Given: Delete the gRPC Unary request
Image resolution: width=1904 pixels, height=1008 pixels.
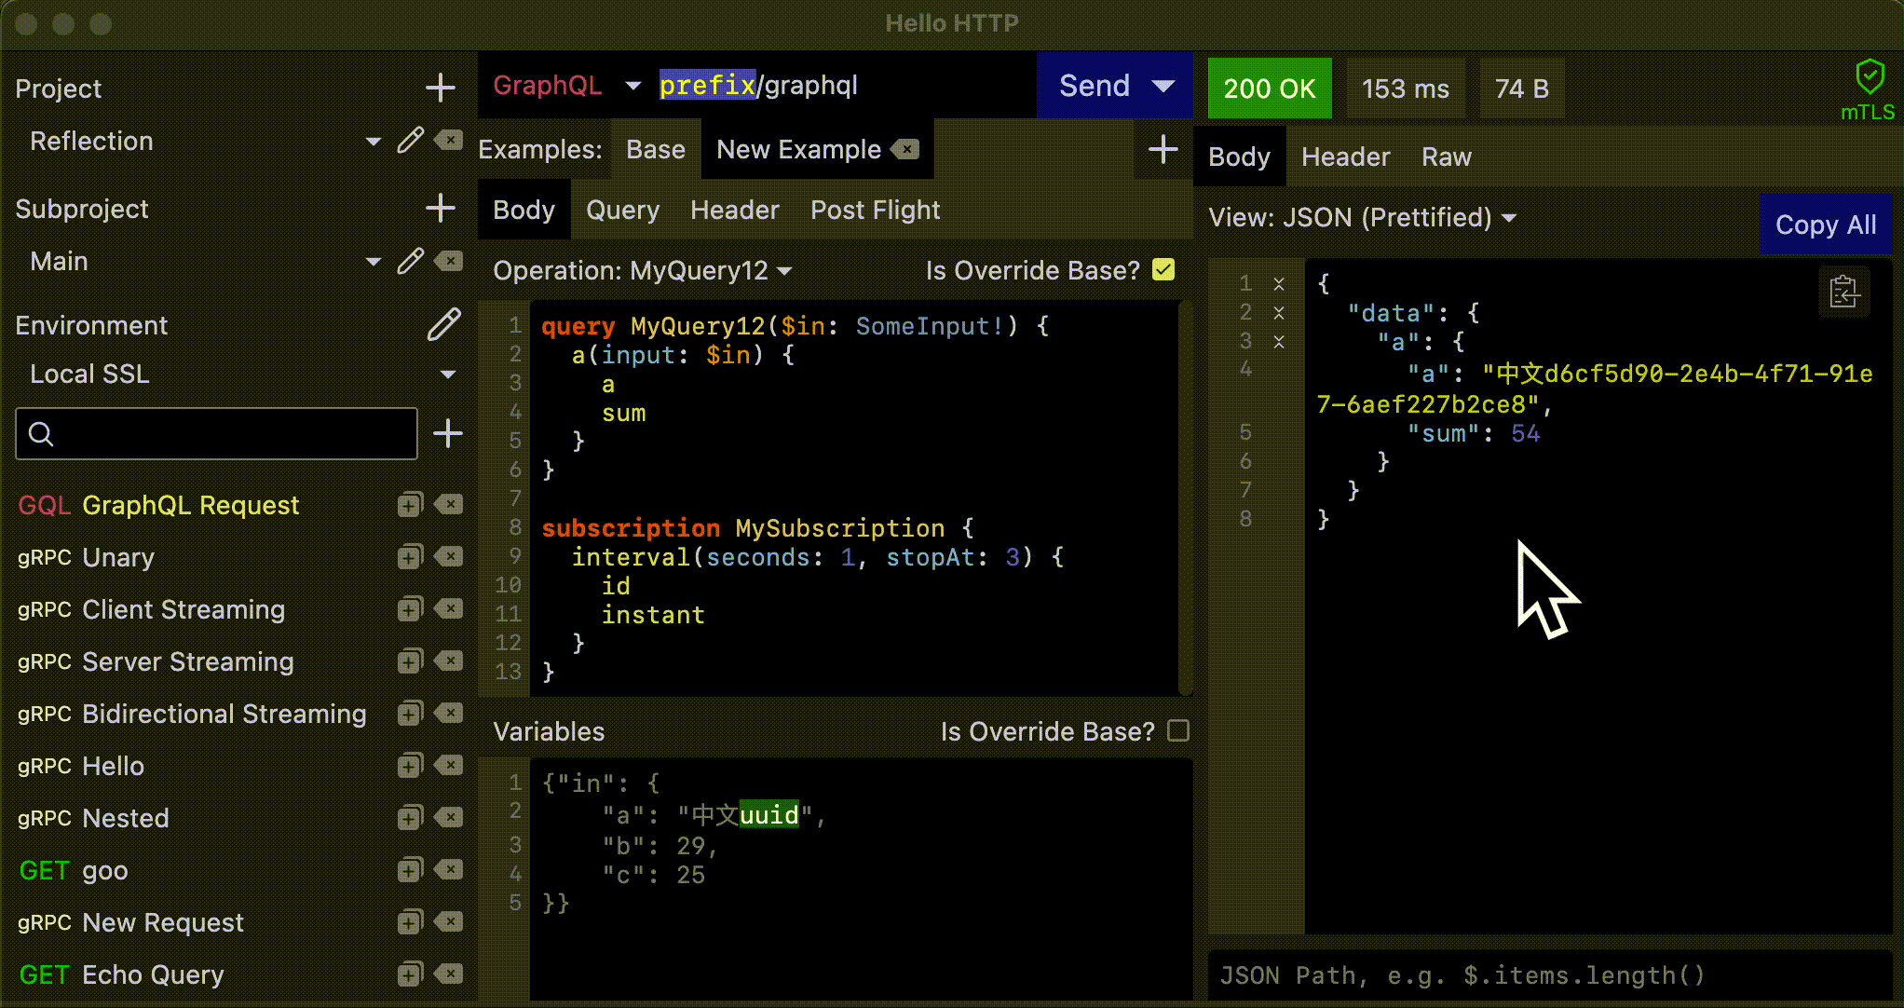Looking at the screenshot, I should [x=449, y=557].
